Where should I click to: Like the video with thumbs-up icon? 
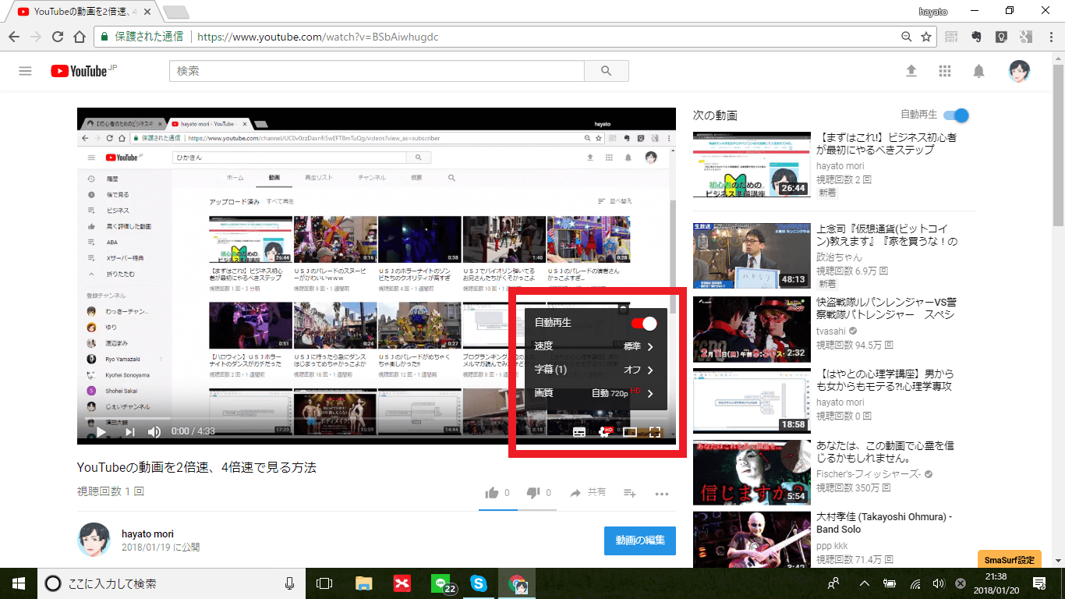(x=492, y=493)
